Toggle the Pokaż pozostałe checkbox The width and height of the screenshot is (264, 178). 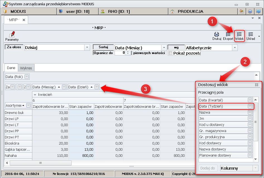click(x=171, y=53)
